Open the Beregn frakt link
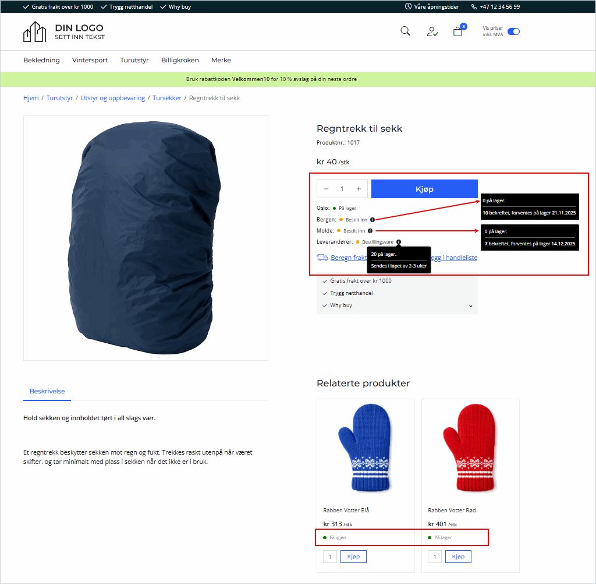The height and width of the screenshot is (584, 596). click(349, 257)
